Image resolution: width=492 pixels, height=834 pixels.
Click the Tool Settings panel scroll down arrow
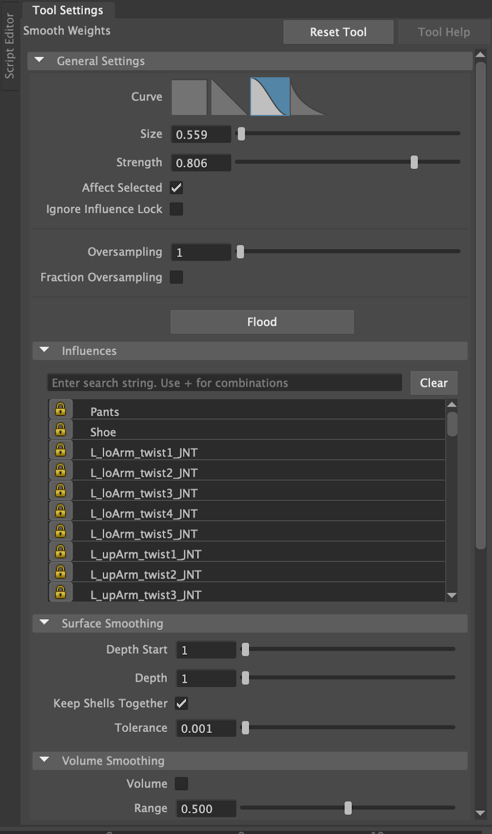tap(481, 813)
